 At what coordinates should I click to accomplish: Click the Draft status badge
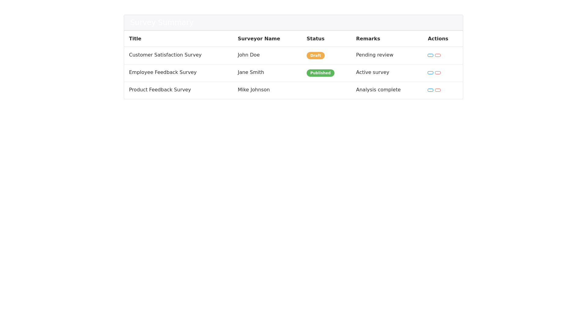coord(316,55)
